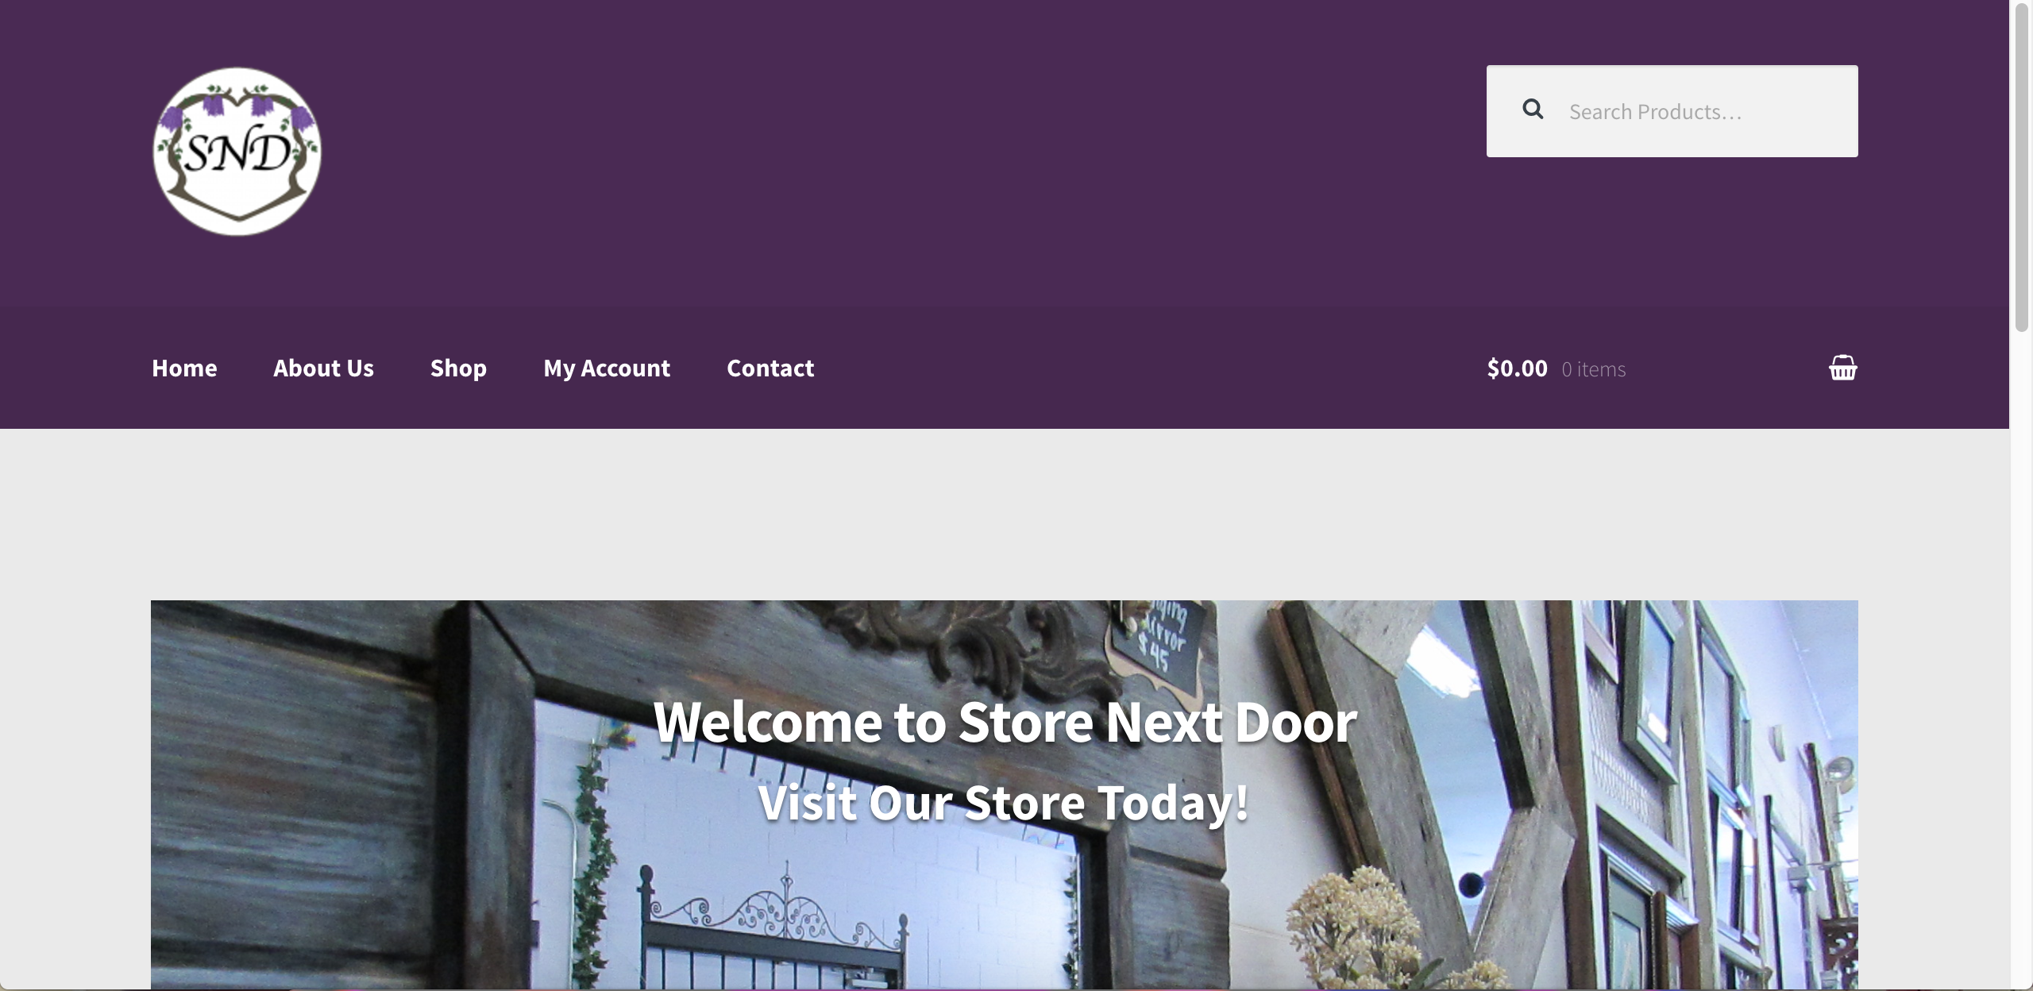Click the Visit Our Store Today text
The width and height of the screenshot is (2033, 991).
[x=1004, y=802]
